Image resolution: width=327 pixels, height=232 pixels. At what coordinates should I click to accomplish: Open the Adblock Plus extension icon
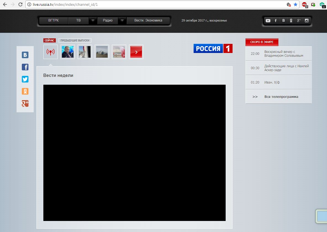point(305,5)
